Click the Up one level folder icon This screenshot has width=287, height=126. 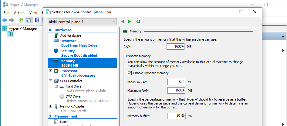(21, 20)
